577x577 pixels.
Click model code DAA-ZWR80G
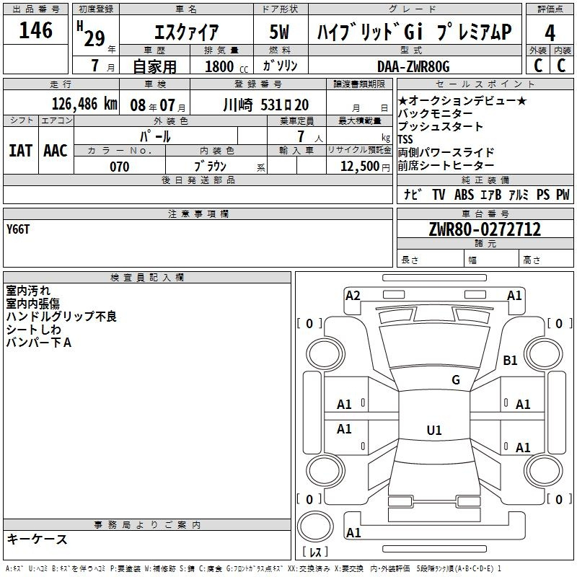(x=413, y=66)
